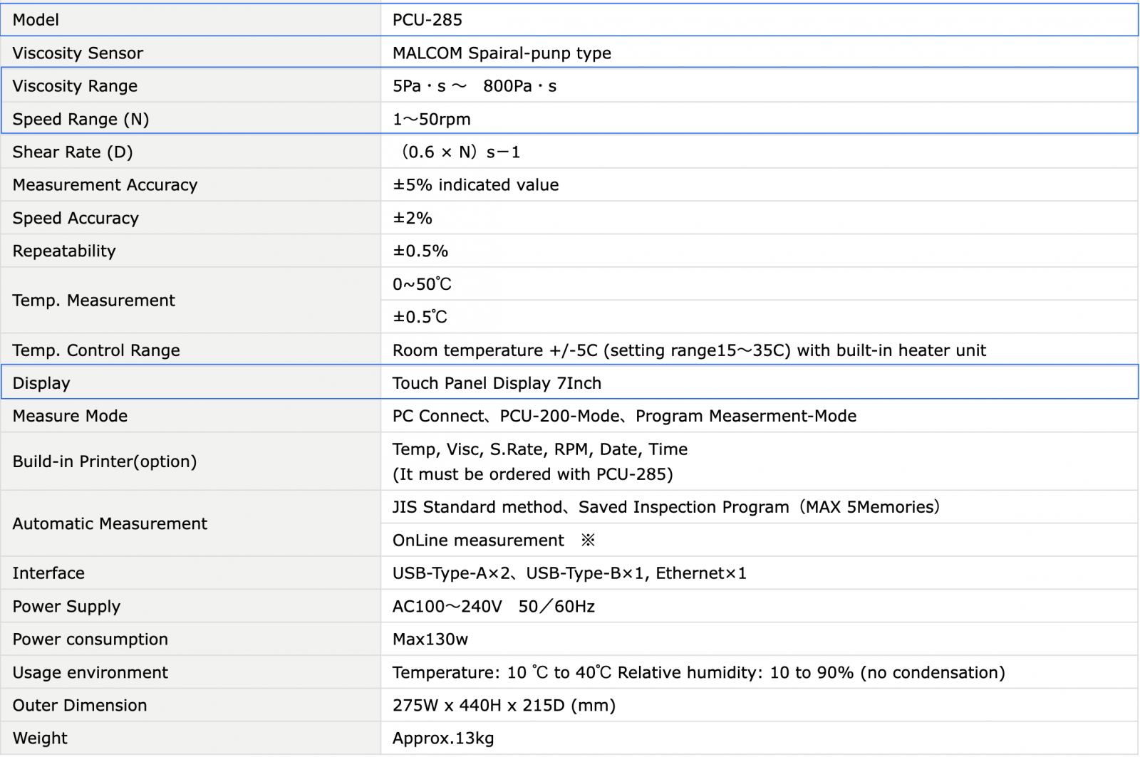
Task: Click 'MALCOM Spairal-punp type' value
Action: [x=502, y=53]
